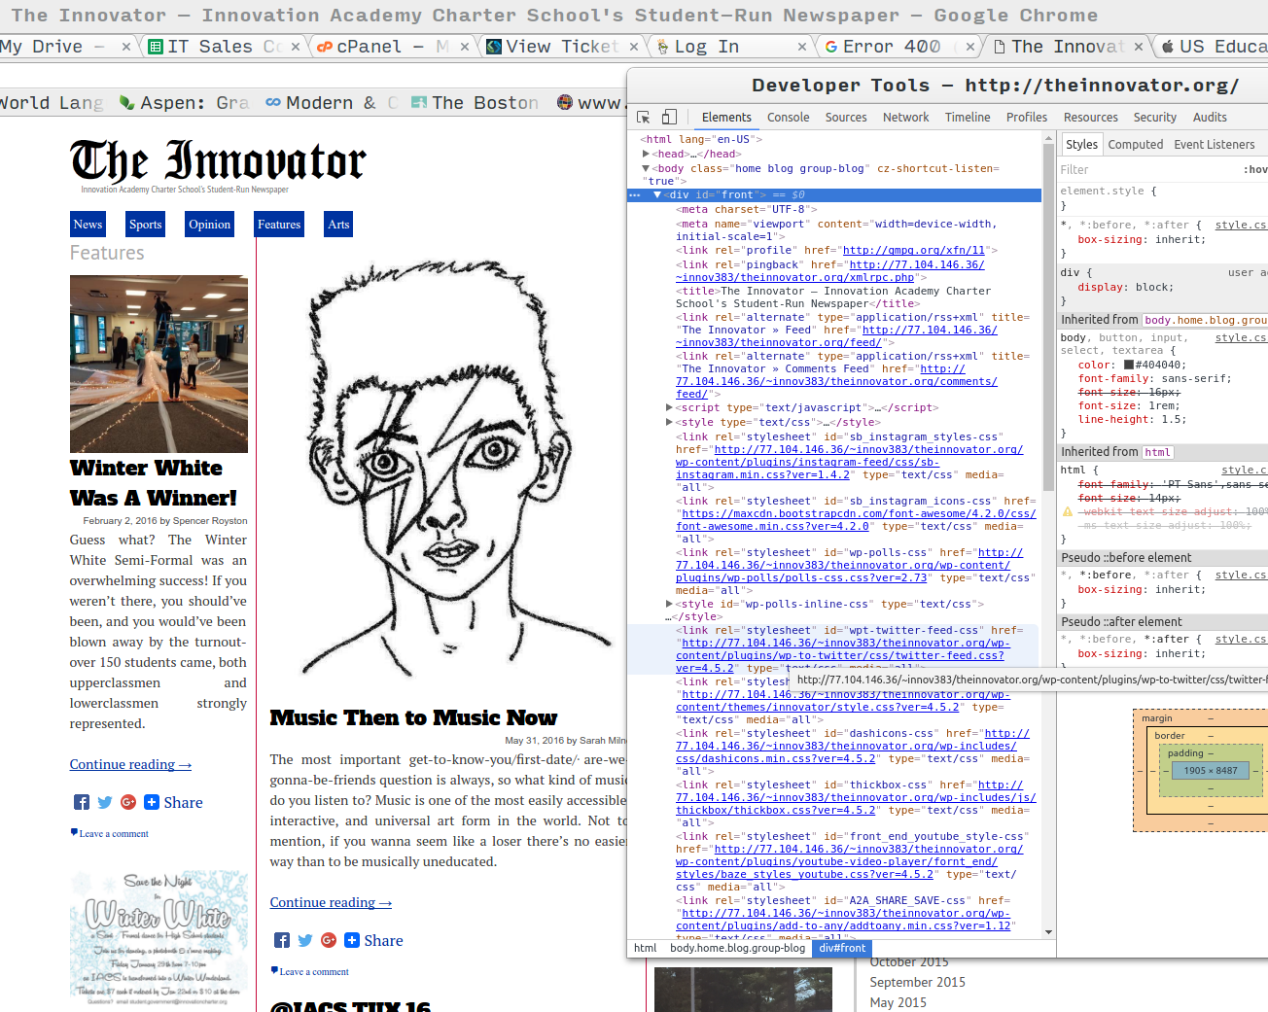Image resolution: width=1268 pixels, height=1012 pixels.
Task: Share Winter White article on Twitter
Action: [x=105, y=802]
